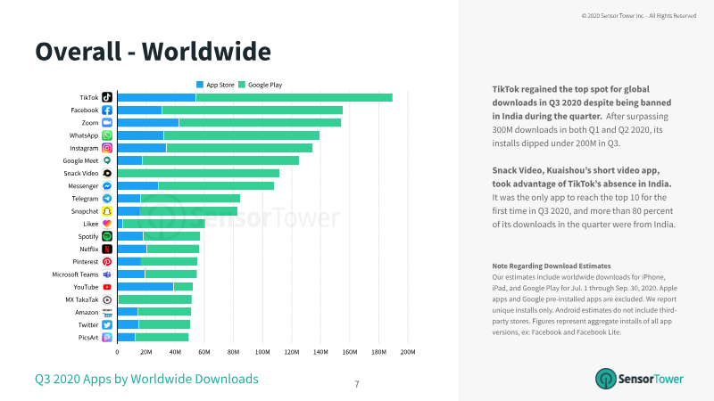Click the Facebook app icon
The height and width of the screenshot is (401, 714).
click(x=107, y=110)
